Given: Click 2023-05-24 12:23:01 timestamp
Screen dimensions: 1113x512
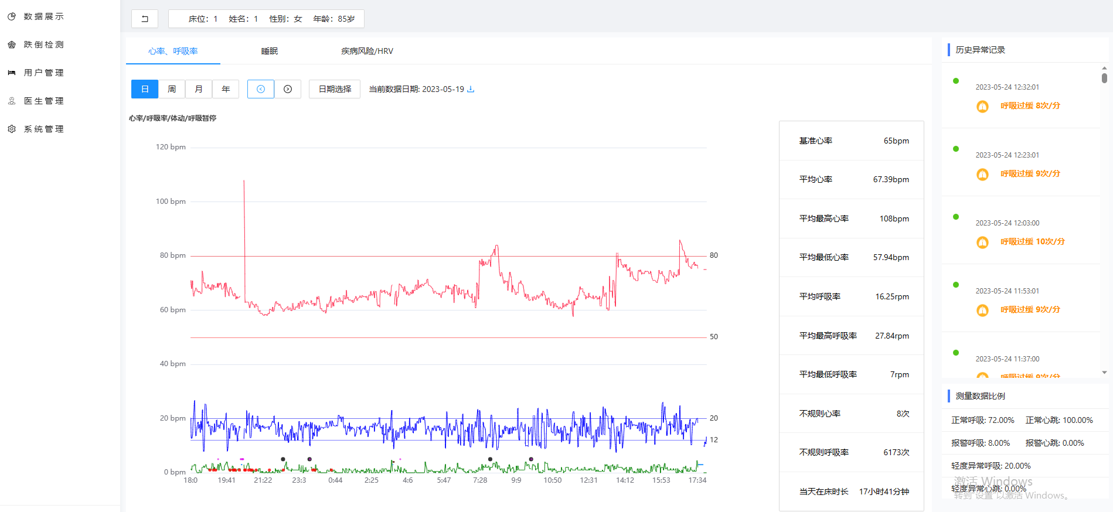Looking at the screenshot, I should coord(1007,155).
